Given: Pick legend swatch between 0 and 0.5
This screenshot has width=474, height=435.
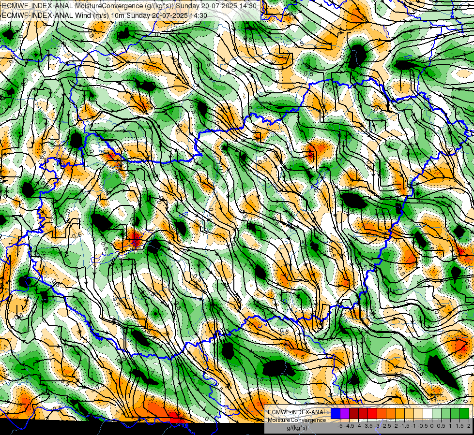Looking at the screenshot, I should tap(437, 414).
